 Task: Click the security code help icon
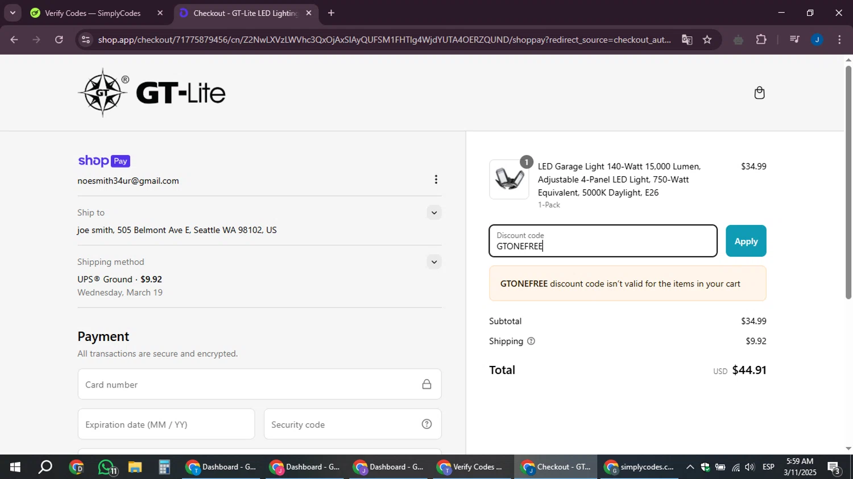[x=426, y=424]
